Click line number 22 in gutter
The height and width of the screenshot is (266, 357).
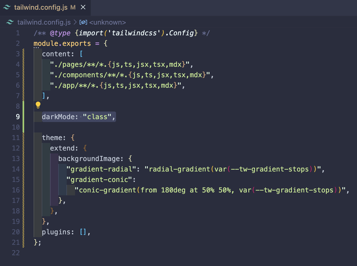point(16,253)
